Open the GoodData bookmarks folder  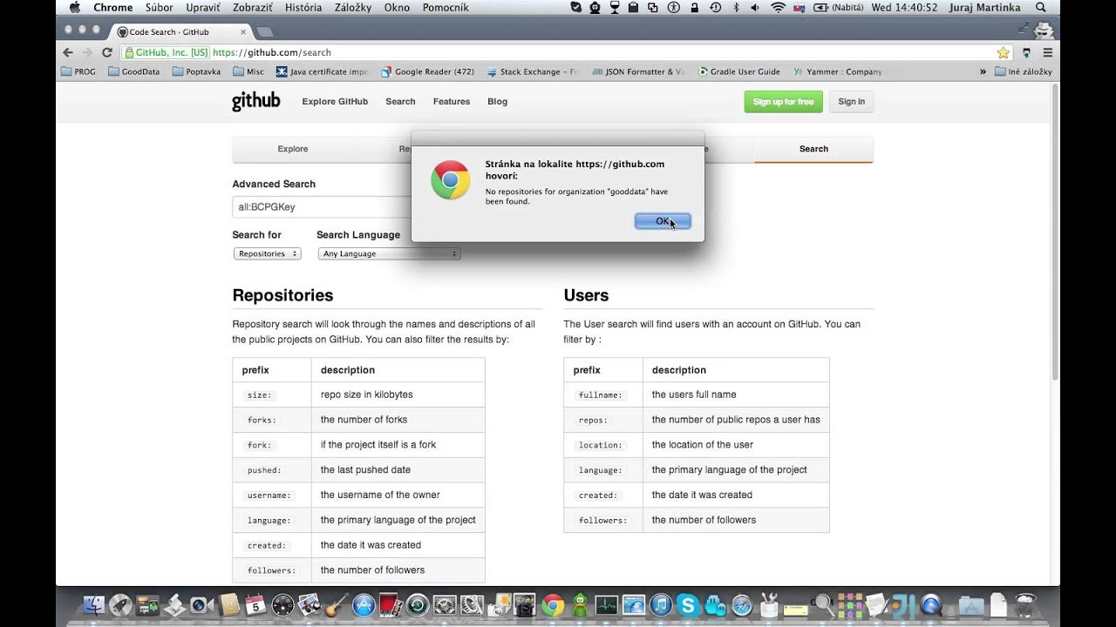134,71
